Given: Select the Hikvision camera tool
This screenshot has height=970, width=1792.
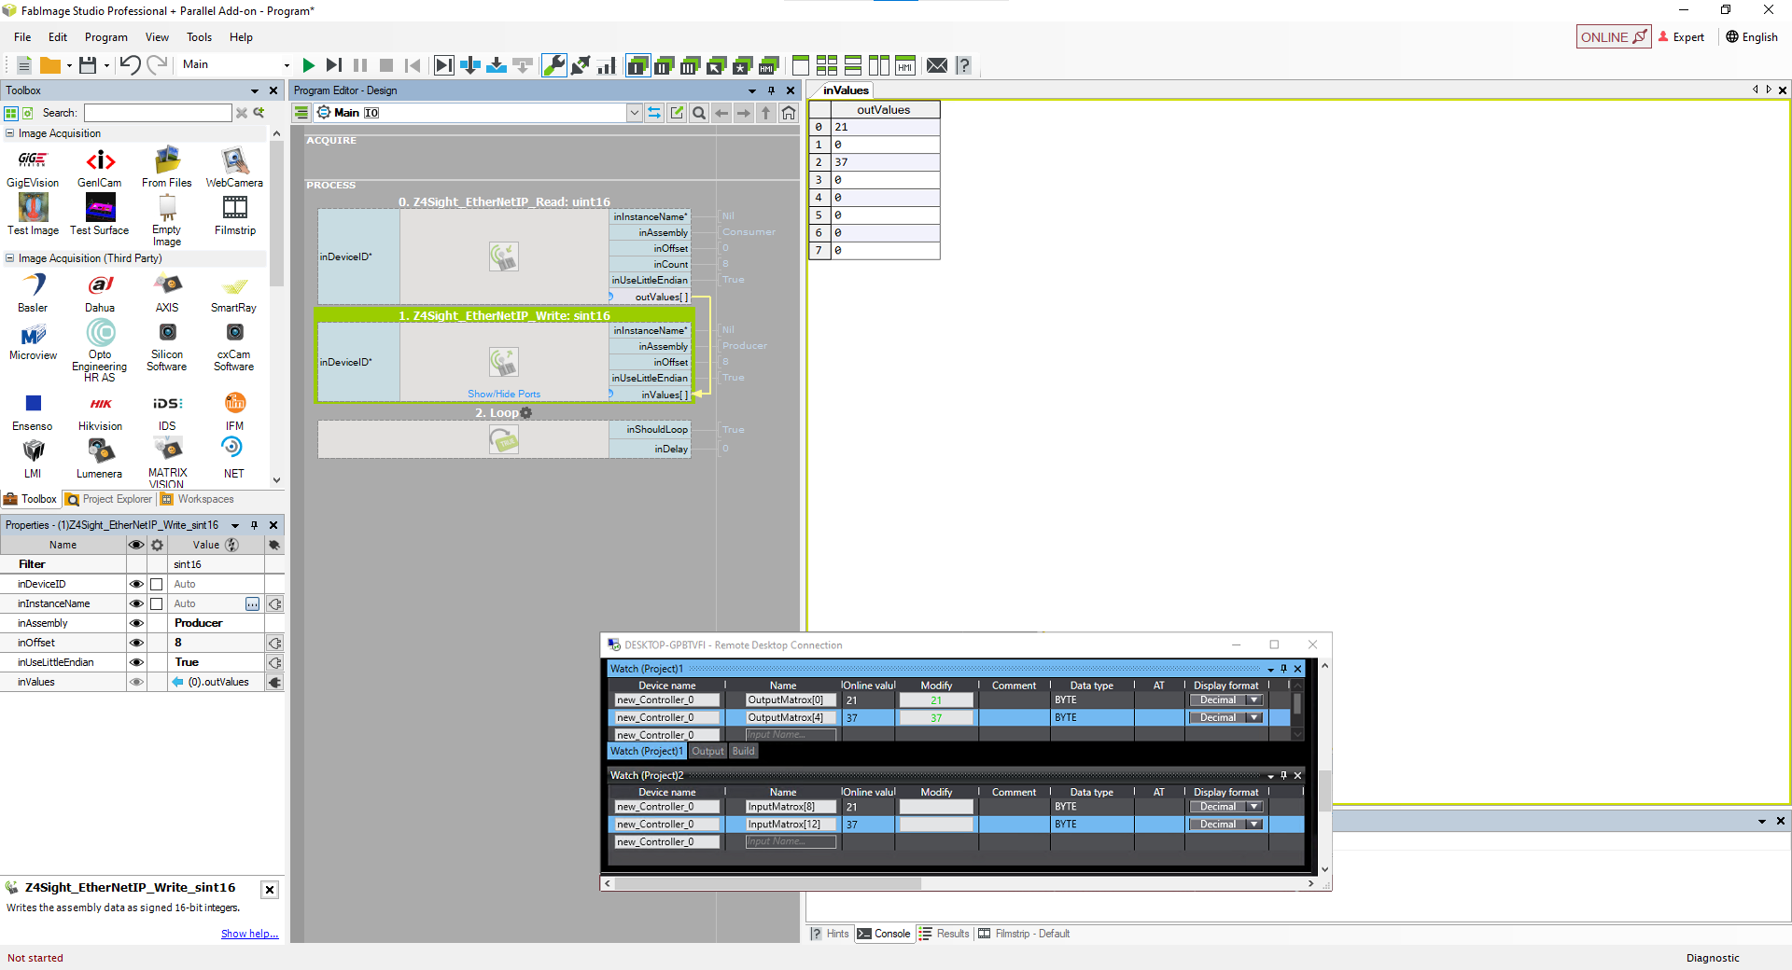Looking at the screenshot, I should [100, 412].
